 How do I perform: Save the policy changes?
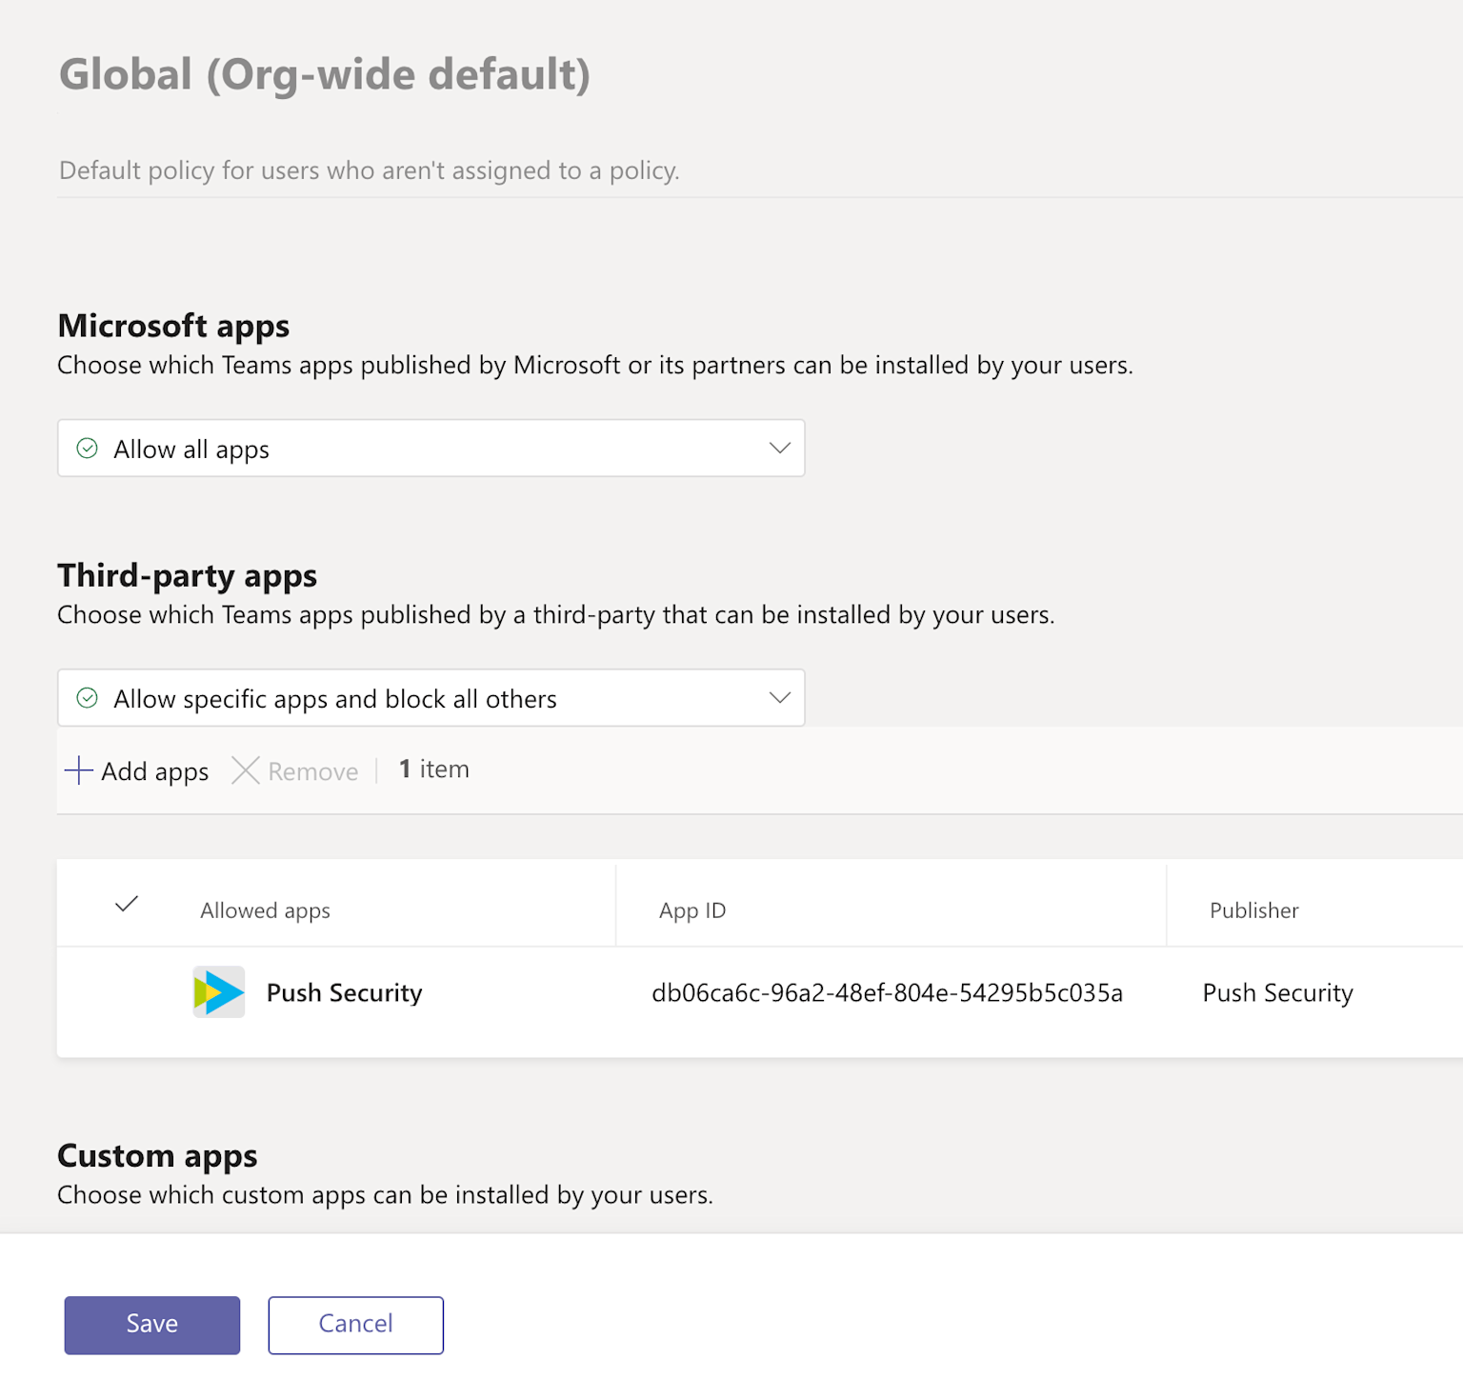coord(152,1325)
